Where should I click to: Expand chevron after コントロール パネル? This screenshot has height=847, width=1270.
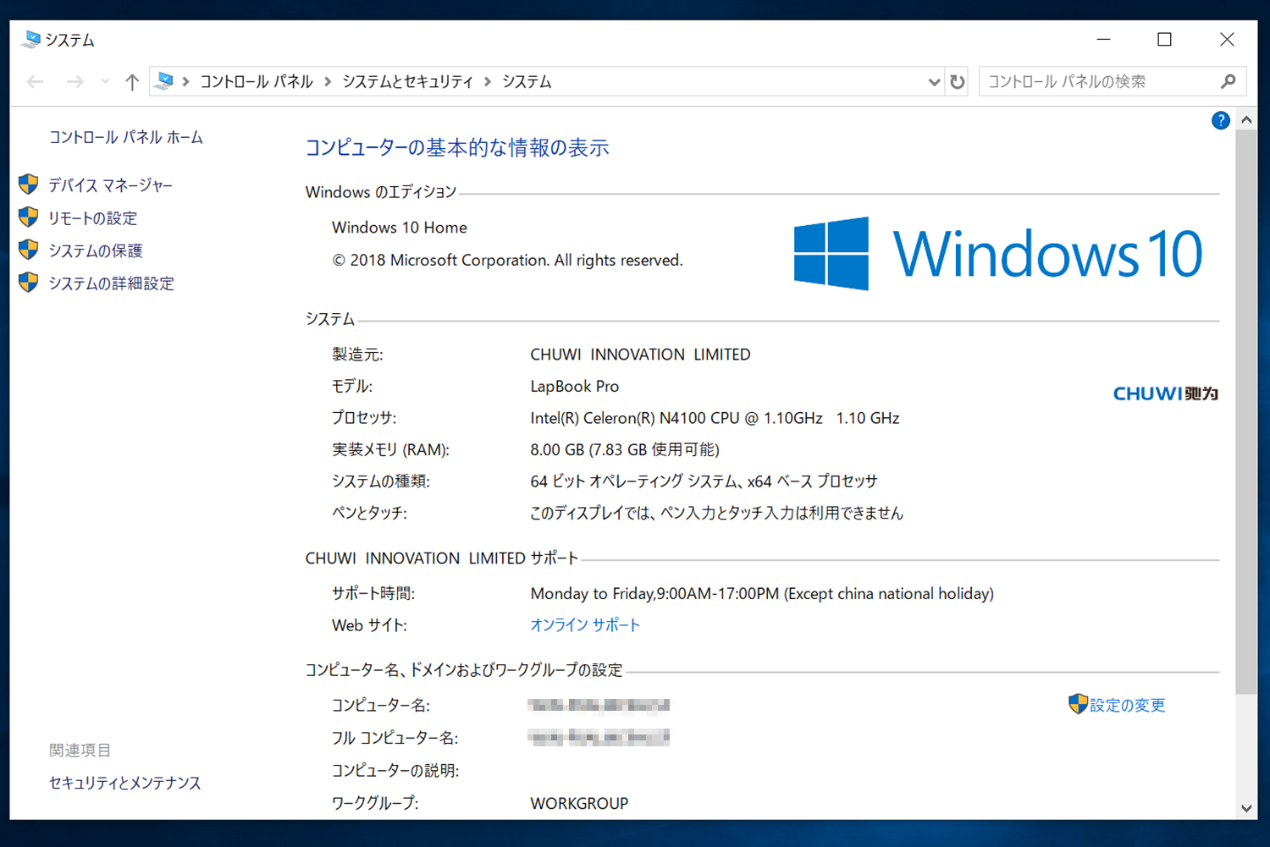(328, 82)
